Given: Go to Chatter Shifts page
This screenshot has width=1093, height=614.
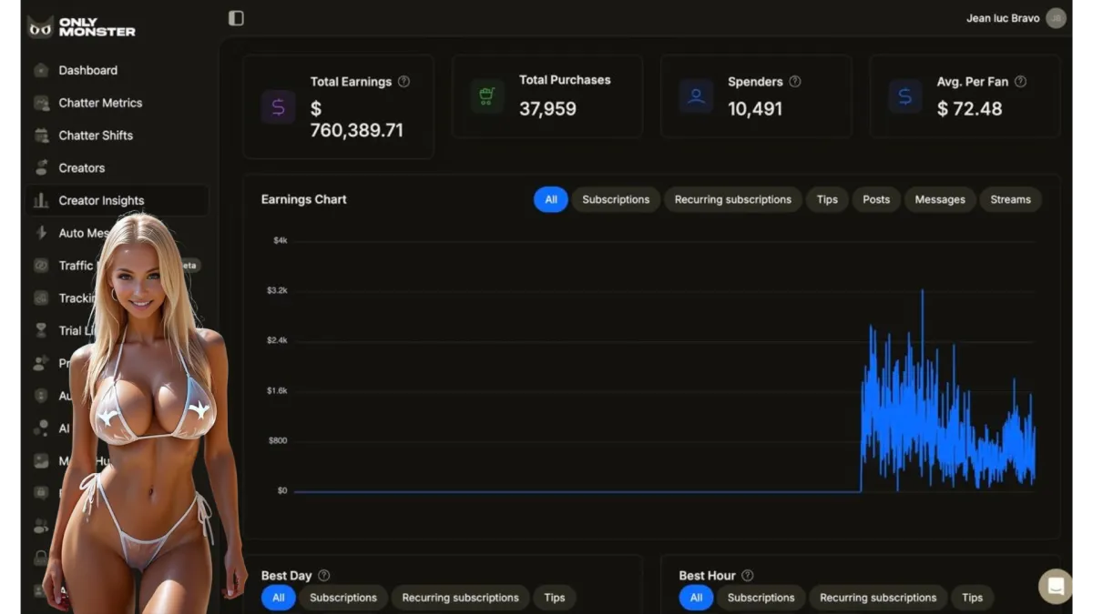Looking at the screenshot, I should pos(117,136).
